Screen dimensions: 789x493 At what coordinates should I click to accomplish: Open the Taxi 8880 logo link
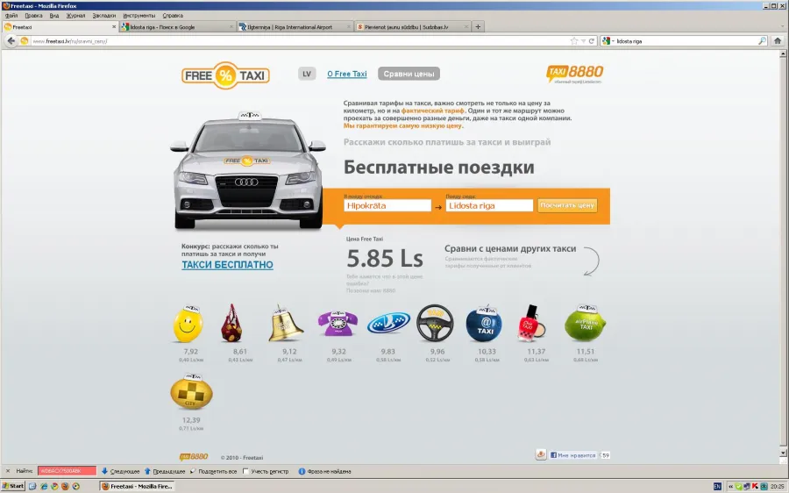[574, 74]
